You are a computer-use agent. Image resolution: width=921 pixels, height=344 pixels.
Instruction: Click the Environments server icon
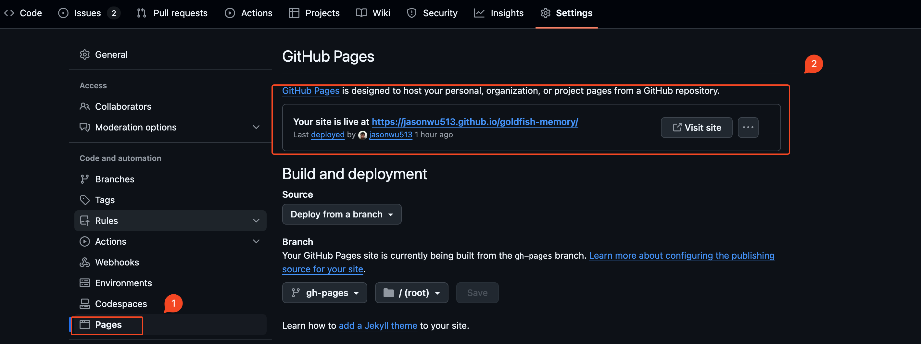pyautogui.click(x=85, y=283)
